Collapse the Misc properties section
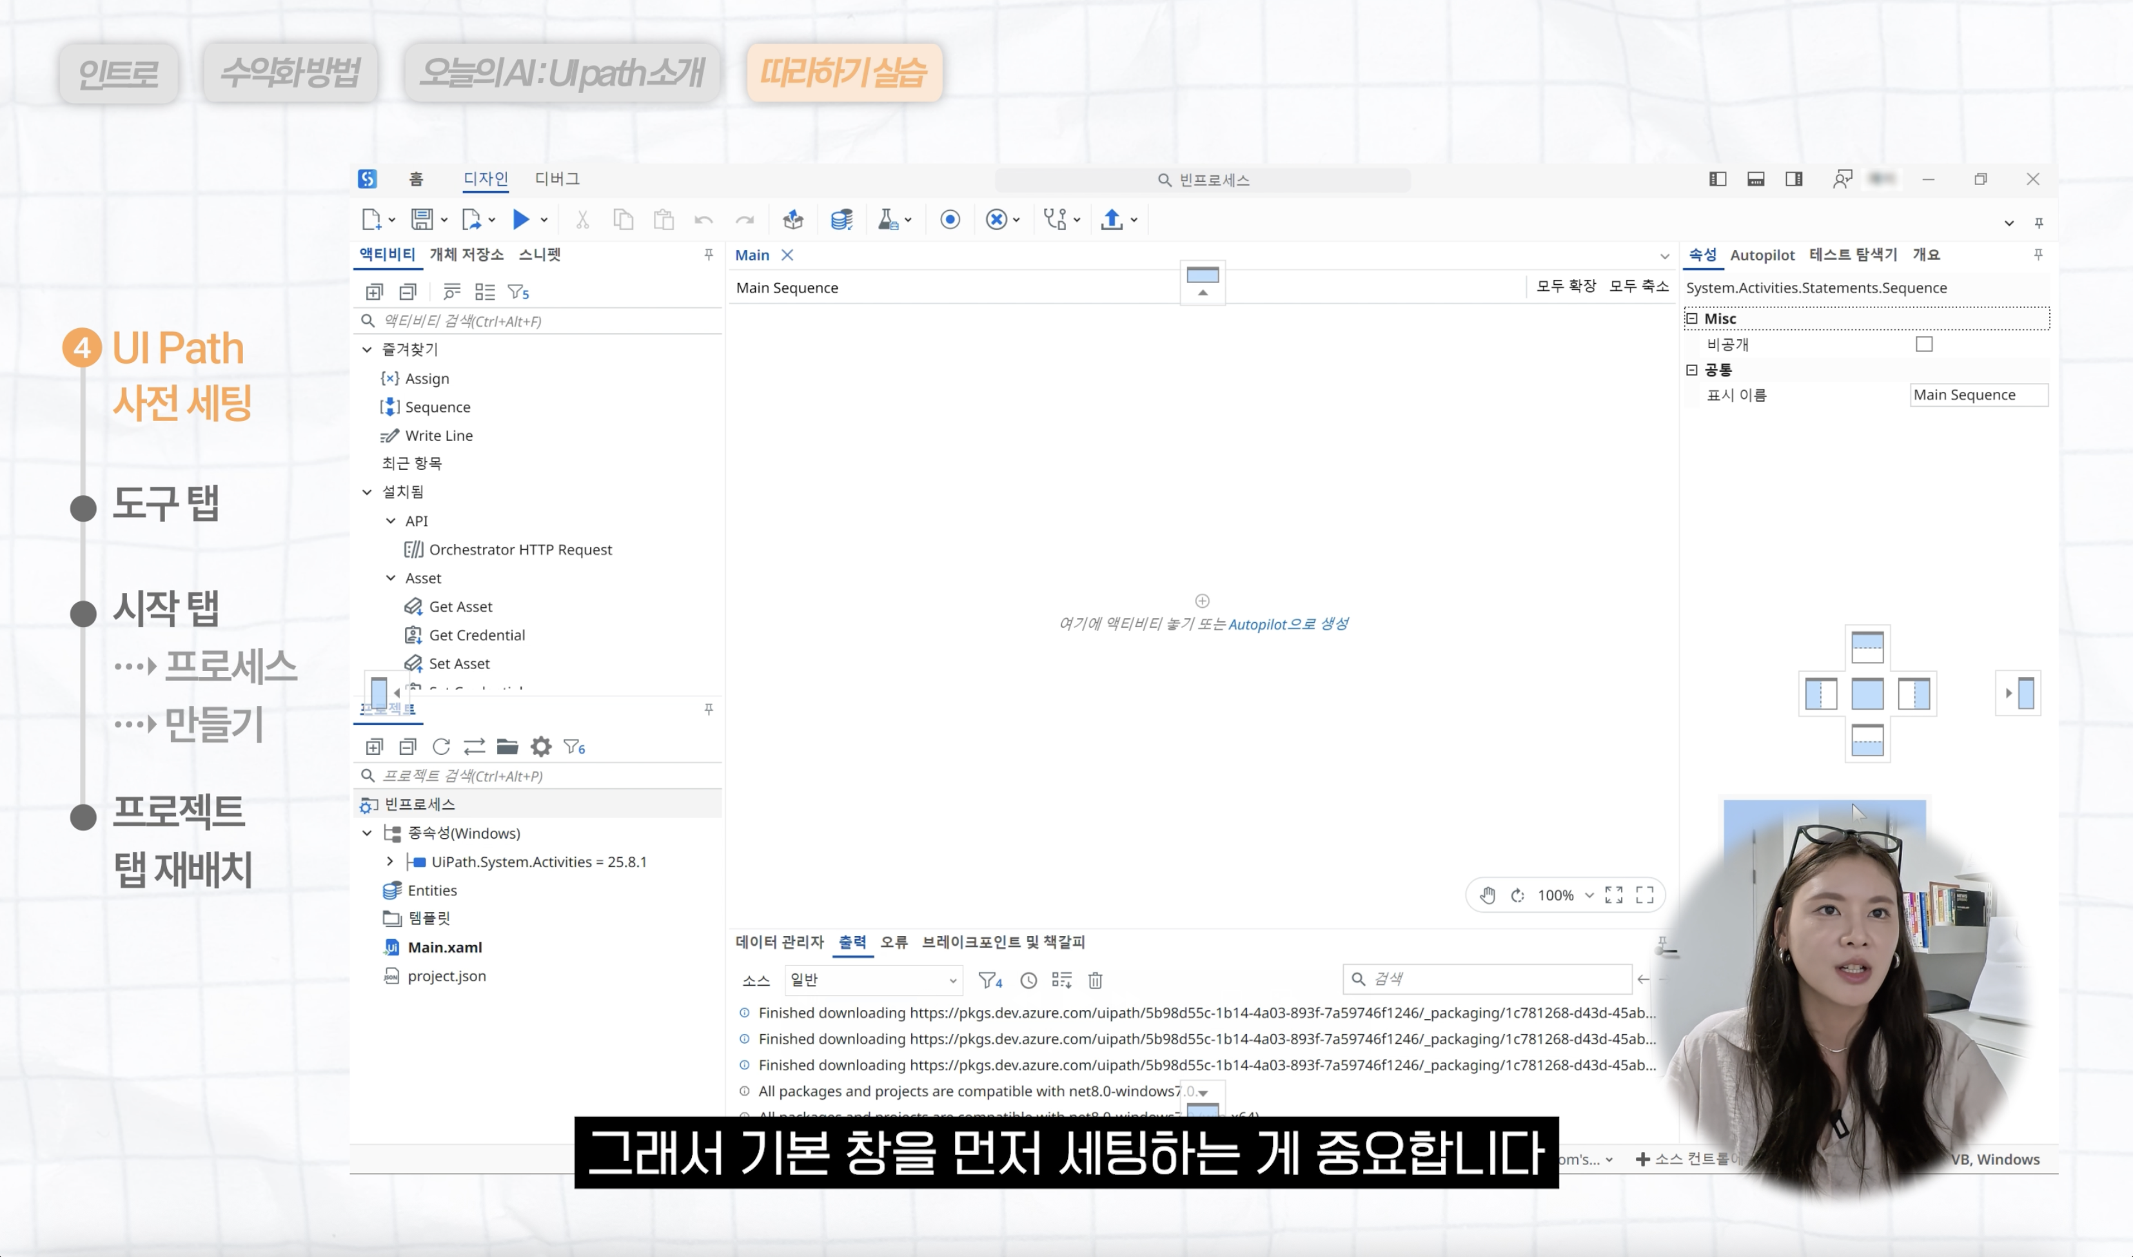Screen dimensions: 2133x1257 (x=1692, y=318)
